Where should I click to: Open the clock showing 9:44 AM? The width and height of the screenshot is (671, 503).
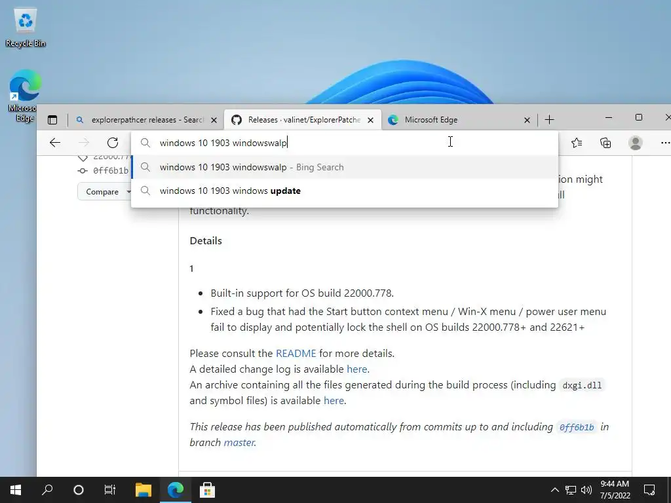[x=615, y=490]
